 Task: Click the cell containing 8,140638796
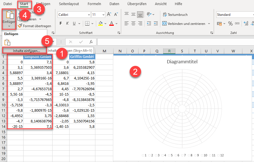coord(38,121)
